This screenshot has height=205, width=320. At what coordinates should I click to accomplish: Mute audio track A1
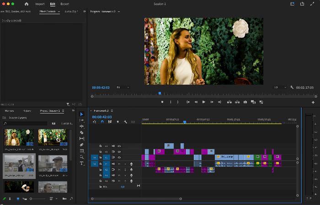click(119, 164)
